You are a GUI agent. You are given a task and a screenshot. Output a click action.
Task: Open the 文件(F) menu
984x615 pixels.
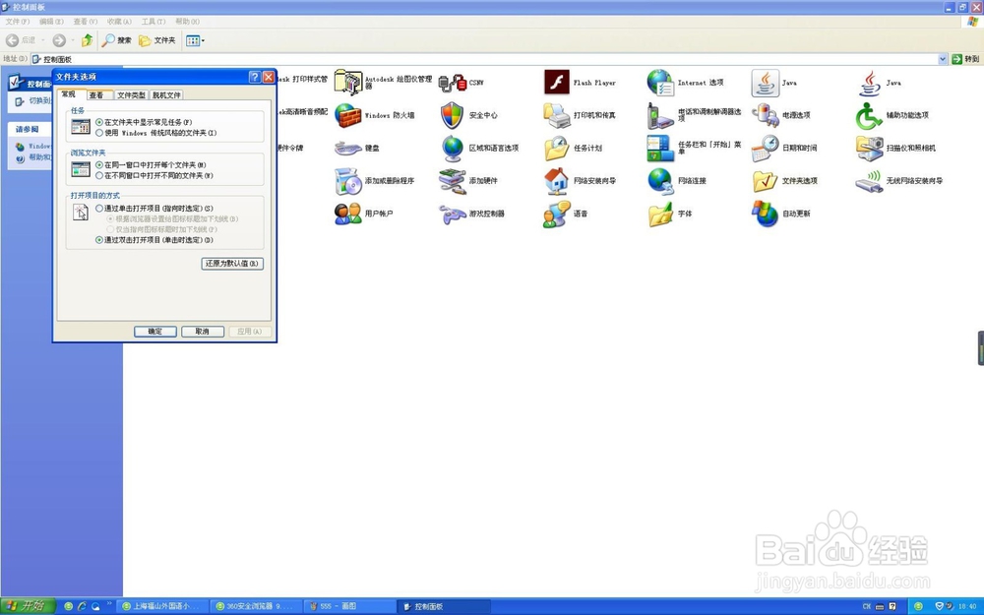click(x=17, y=22)
